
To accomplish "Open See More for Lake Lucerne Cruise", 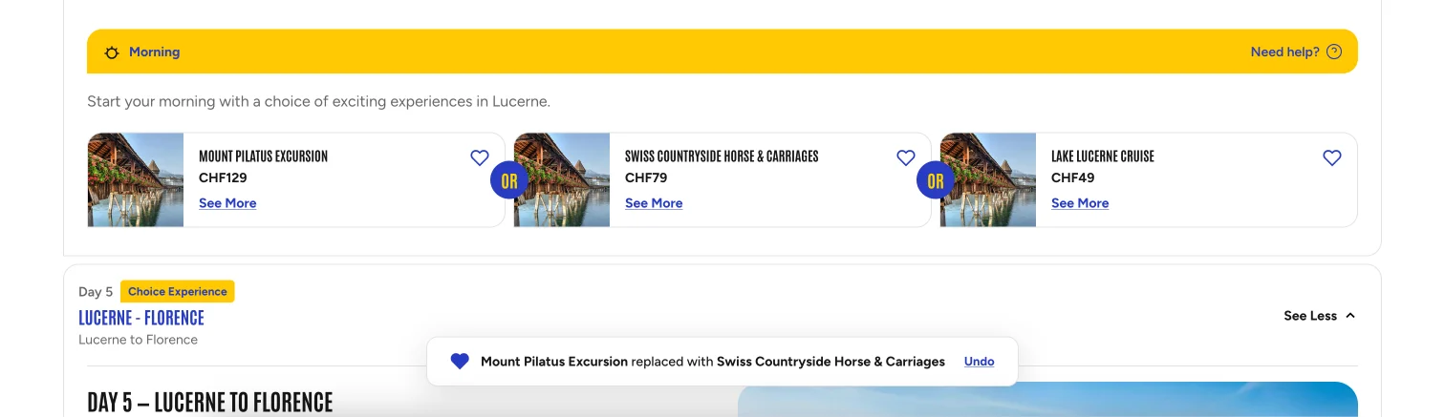I will coord(1080,203).
